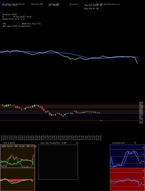This screenshot has height=191, width=145.
Task: Click the "Stochastics & R" panel title
Action: click(118, 143)
